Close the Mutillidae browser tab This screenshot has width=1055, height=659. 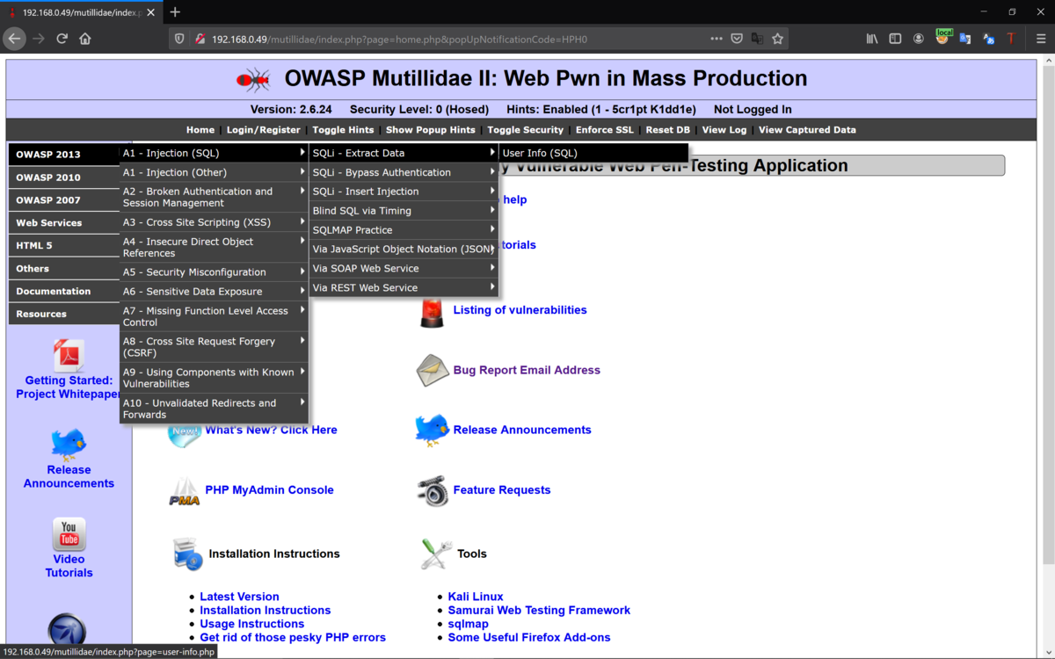pos(149,12)
